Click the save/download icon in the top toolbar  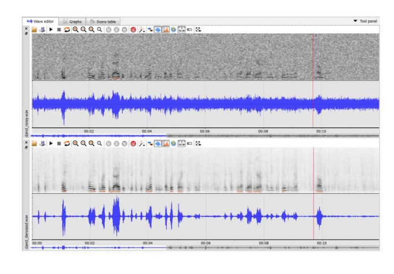tap(42, 29)
